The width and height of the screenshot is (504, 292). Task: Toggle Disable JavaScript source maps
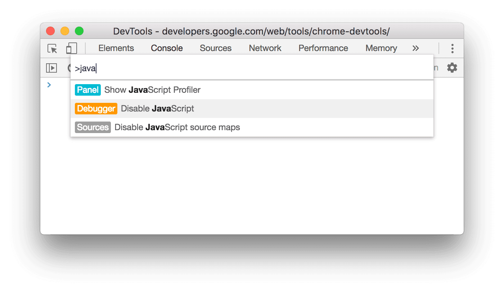point(177,127)
